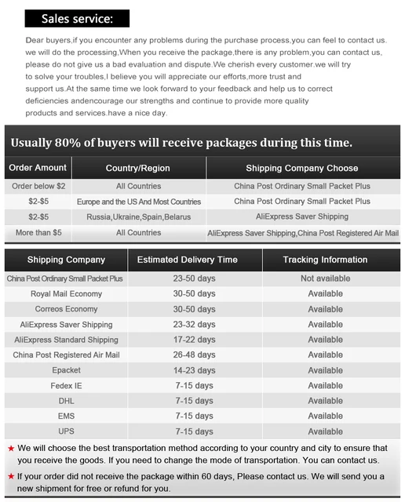Screen dimensions: 405x502
Task: Click the second red star bullet
Action: point(11,476)
